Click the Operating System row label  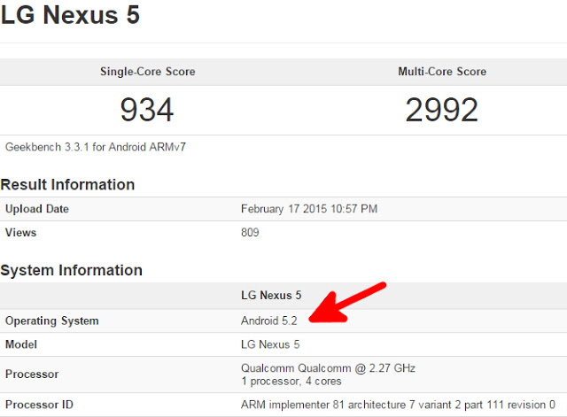click(51, 320)
